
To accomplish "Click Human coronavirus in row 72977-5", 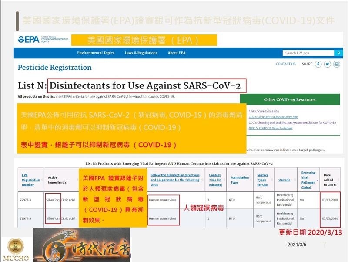I will (162, 218).
